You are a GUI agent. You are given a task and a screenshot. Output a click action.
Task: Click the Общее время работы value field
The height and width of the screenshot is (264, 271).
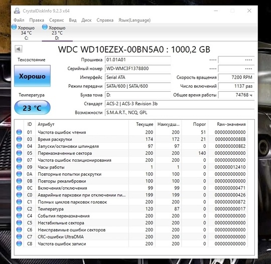click(236, 95)
